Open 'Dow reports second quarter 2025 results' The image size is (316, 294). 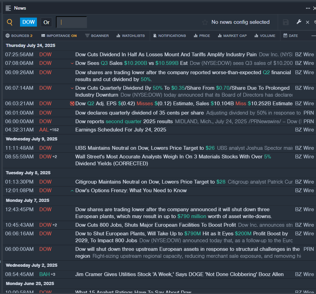(x=124, y=121)
